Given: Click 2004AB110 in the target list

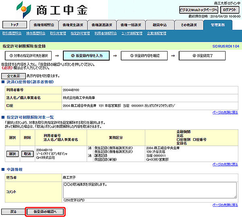Looking at the screenshot, I should tap(44, 150).
